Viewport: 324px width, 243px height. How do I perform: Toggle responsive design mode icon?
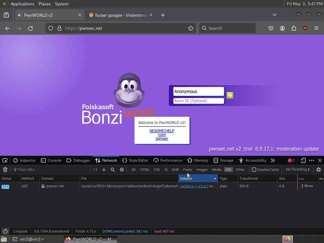[x=303, y=160]
